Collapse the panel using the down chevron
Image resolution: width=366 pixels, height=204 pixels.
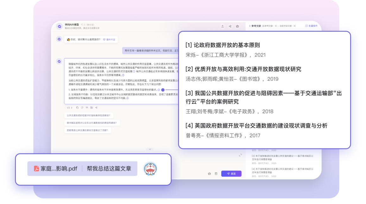pos(150,149)
